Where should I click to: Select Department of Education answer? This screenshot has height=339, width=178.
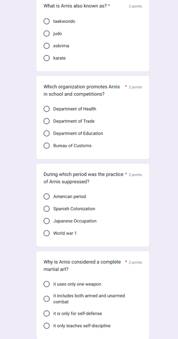click(x=47, y=133)
